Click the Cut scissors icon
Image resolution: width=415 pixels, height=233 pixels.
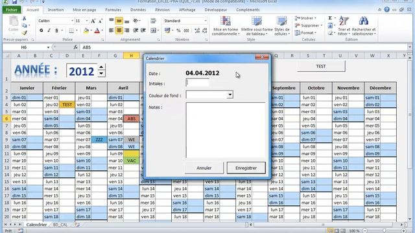[x=25, y=18]
